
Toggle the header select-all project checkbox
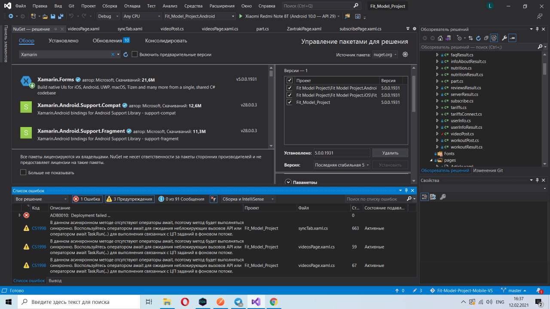290,80
